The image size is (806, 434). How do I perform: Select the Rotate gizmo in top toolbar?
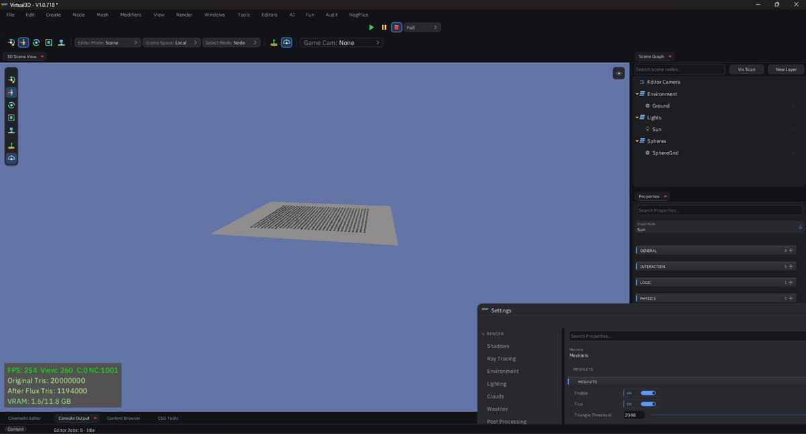pyautogui.click(x=36, y=42)
